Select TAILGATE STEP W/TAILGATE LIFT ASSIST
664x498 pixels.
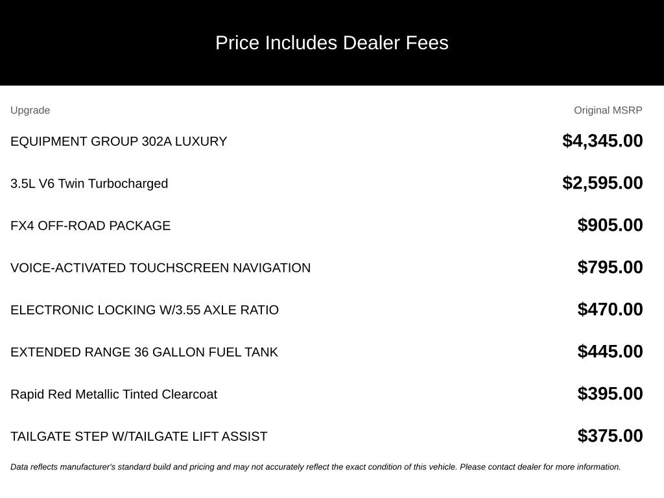(139, 436)
